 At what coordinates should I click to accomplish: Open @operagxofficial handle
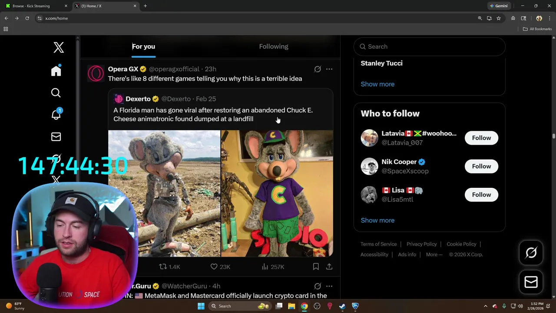tap(174, 69)
